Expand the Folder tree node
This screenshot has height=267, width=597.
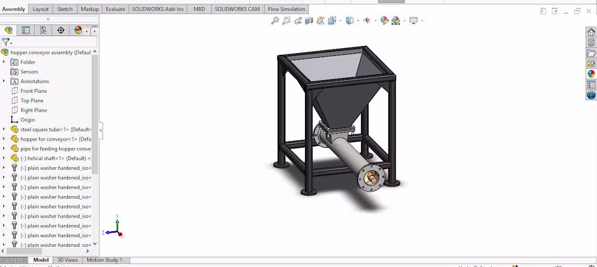click(4, 62)
